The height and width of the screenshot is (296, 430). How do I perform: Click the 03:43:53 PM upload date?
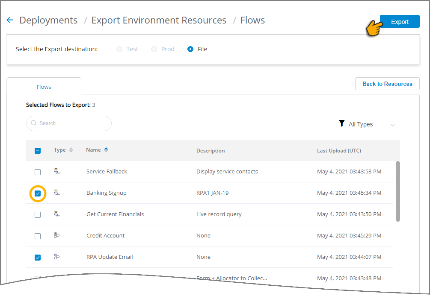[349, 171]
